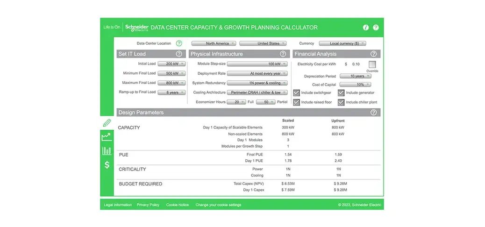
Task: Click the Scaled Day 1 PUE value 1.78
Action: [288, 161]
